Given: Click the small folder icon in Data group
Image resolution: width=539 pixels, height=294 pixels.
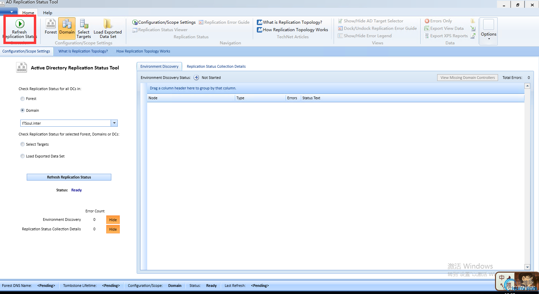Looking at the screenshot, I should click(x=473, y=21).
